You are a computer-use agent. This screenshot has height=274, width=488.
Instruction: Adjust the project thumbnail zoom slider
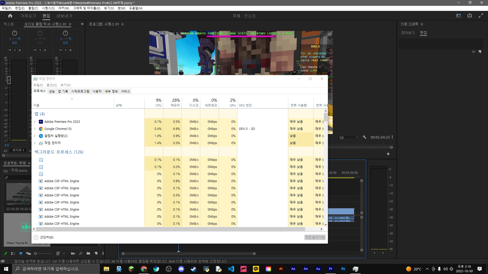coord(36,253)
